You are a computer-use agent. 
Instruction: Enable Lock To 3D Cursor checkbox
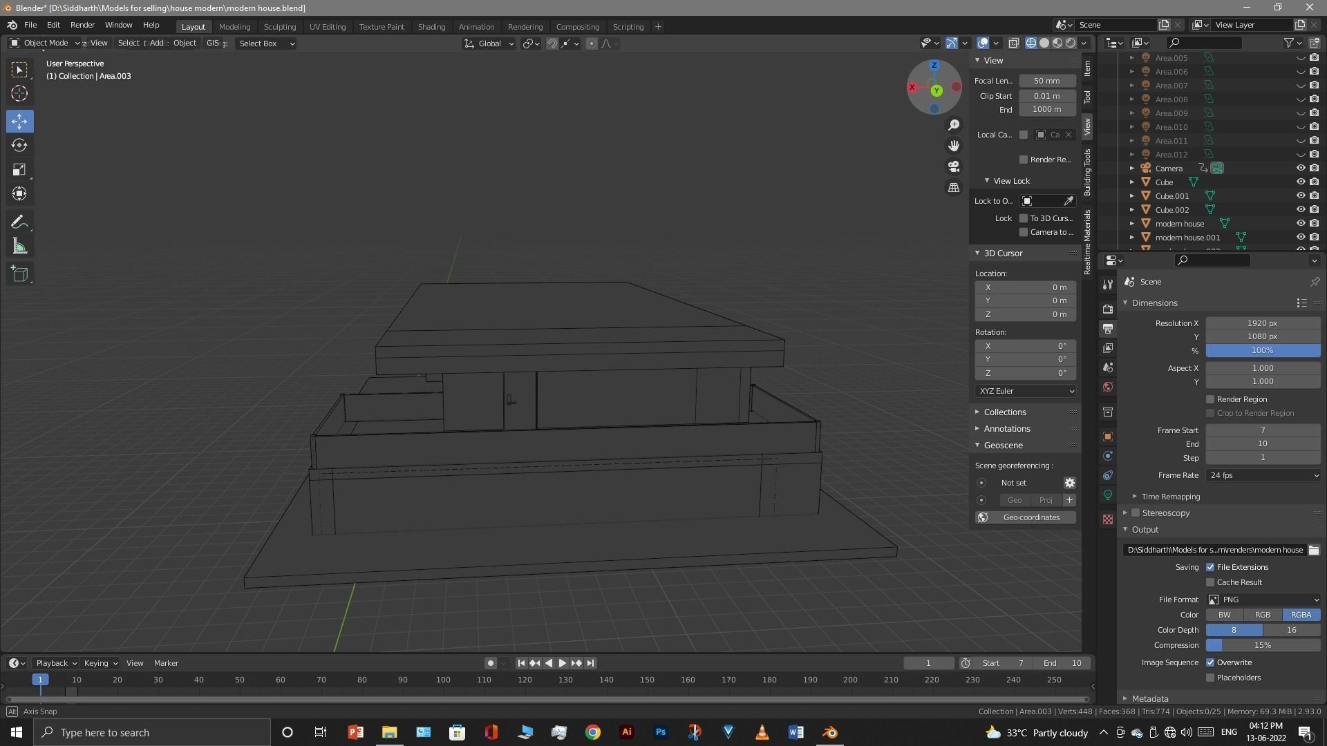[x=1024, y=218]
